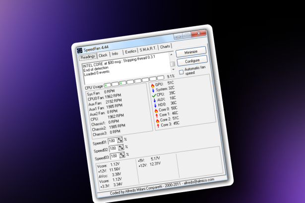305x203 pixels.
Task: Click the Speed03 percentage field
Action: click(115, 156)
